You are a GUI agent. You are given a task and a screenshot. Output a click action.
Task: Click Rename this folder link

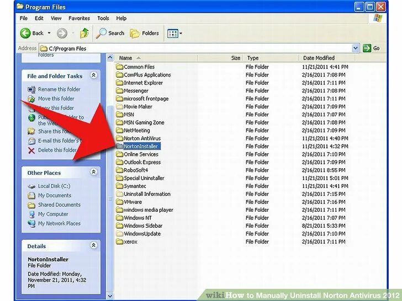click(x=59, y=89)
